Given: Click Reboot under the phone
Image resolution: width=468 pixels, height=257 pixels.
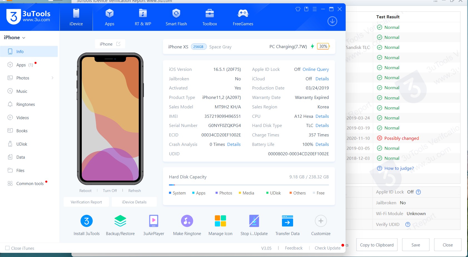Looking at the screenshot, I should click(x=85, y=191).
